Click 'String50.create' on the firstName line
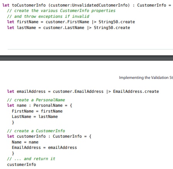Image resolution: width=173 pixels, height=169 pixels. 117,22
